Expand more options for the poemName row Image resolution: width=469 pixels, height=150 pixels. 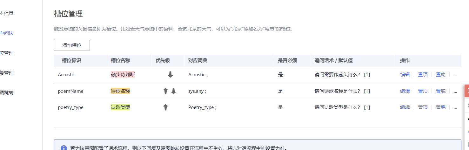455,91
